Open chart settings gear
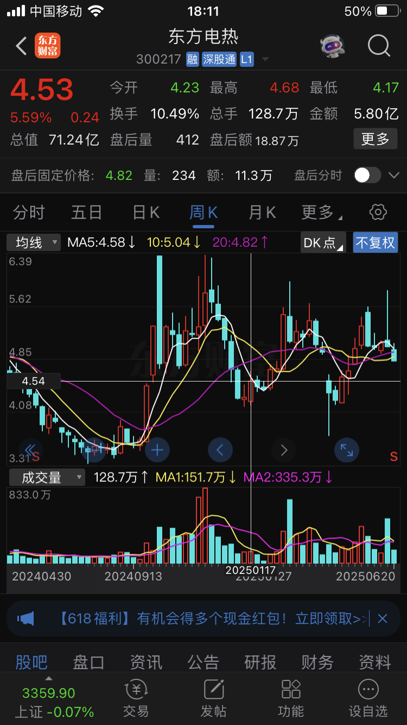 (378, 212)
